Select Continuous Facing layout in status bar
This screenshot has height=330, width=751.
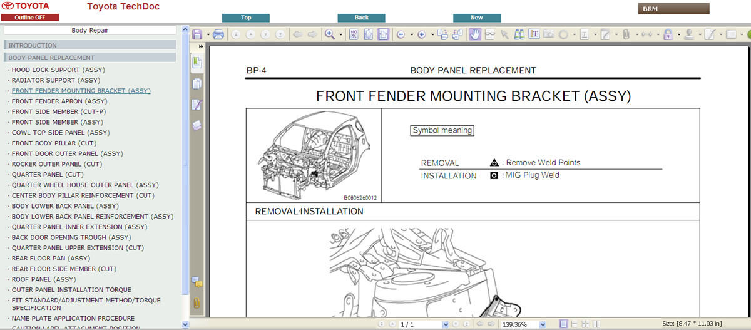click(x=585, y=324)
